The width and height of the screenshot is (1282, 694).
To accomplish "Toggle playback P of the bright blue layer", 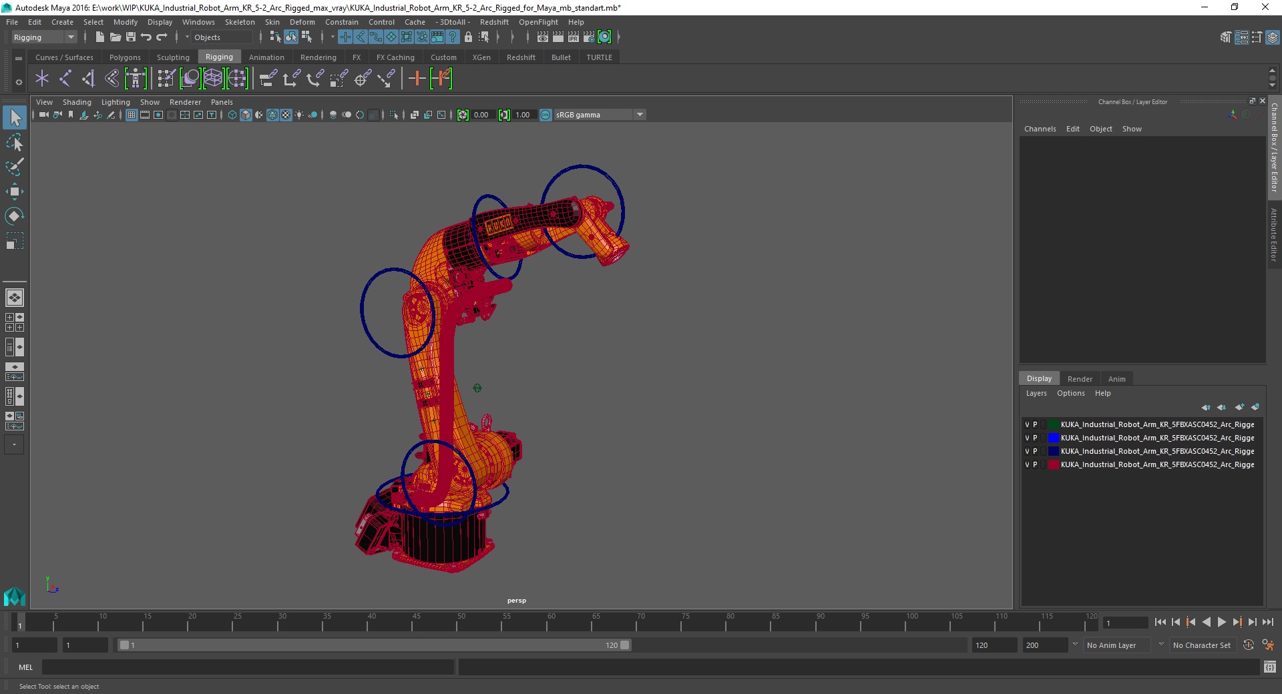I will point(1035,438).
